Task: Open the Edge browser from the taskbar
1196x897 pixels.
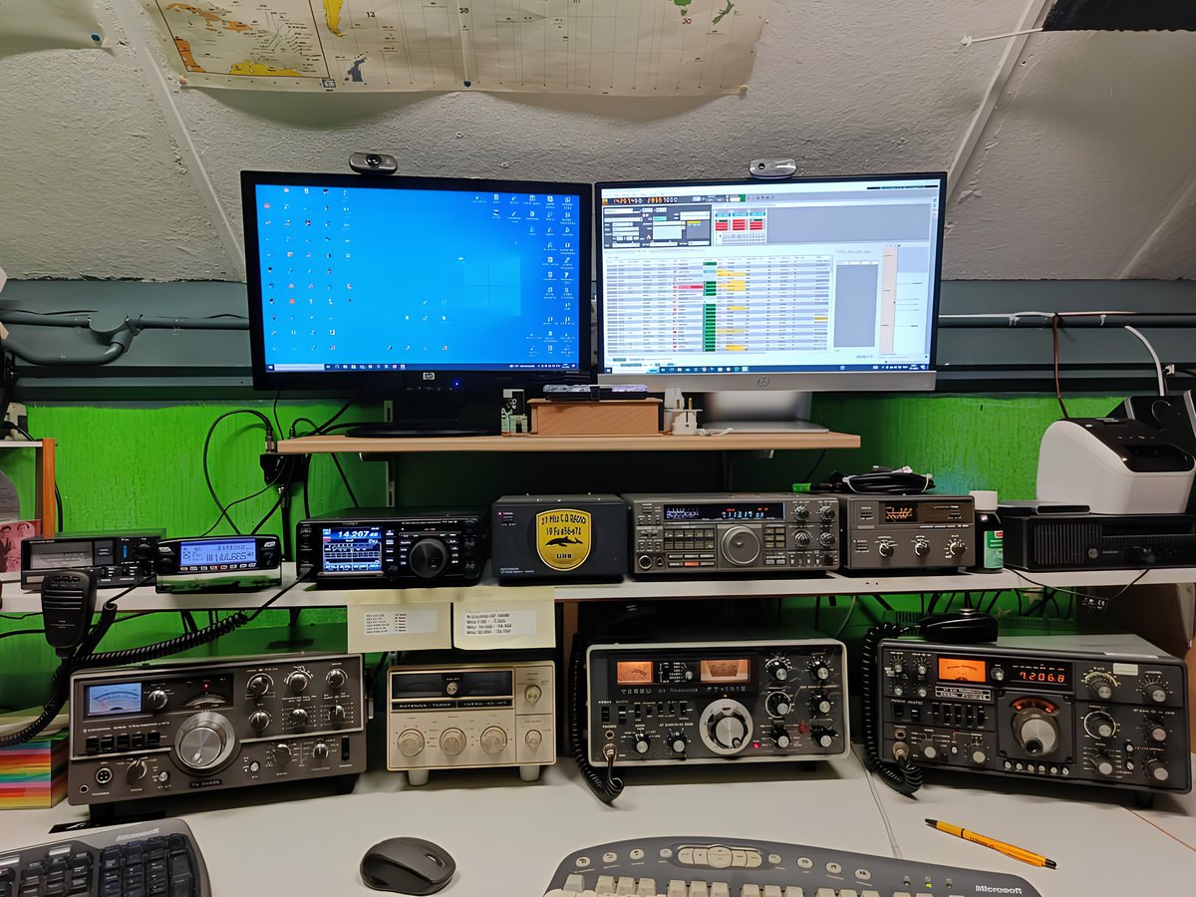Action: pos(670,370)
